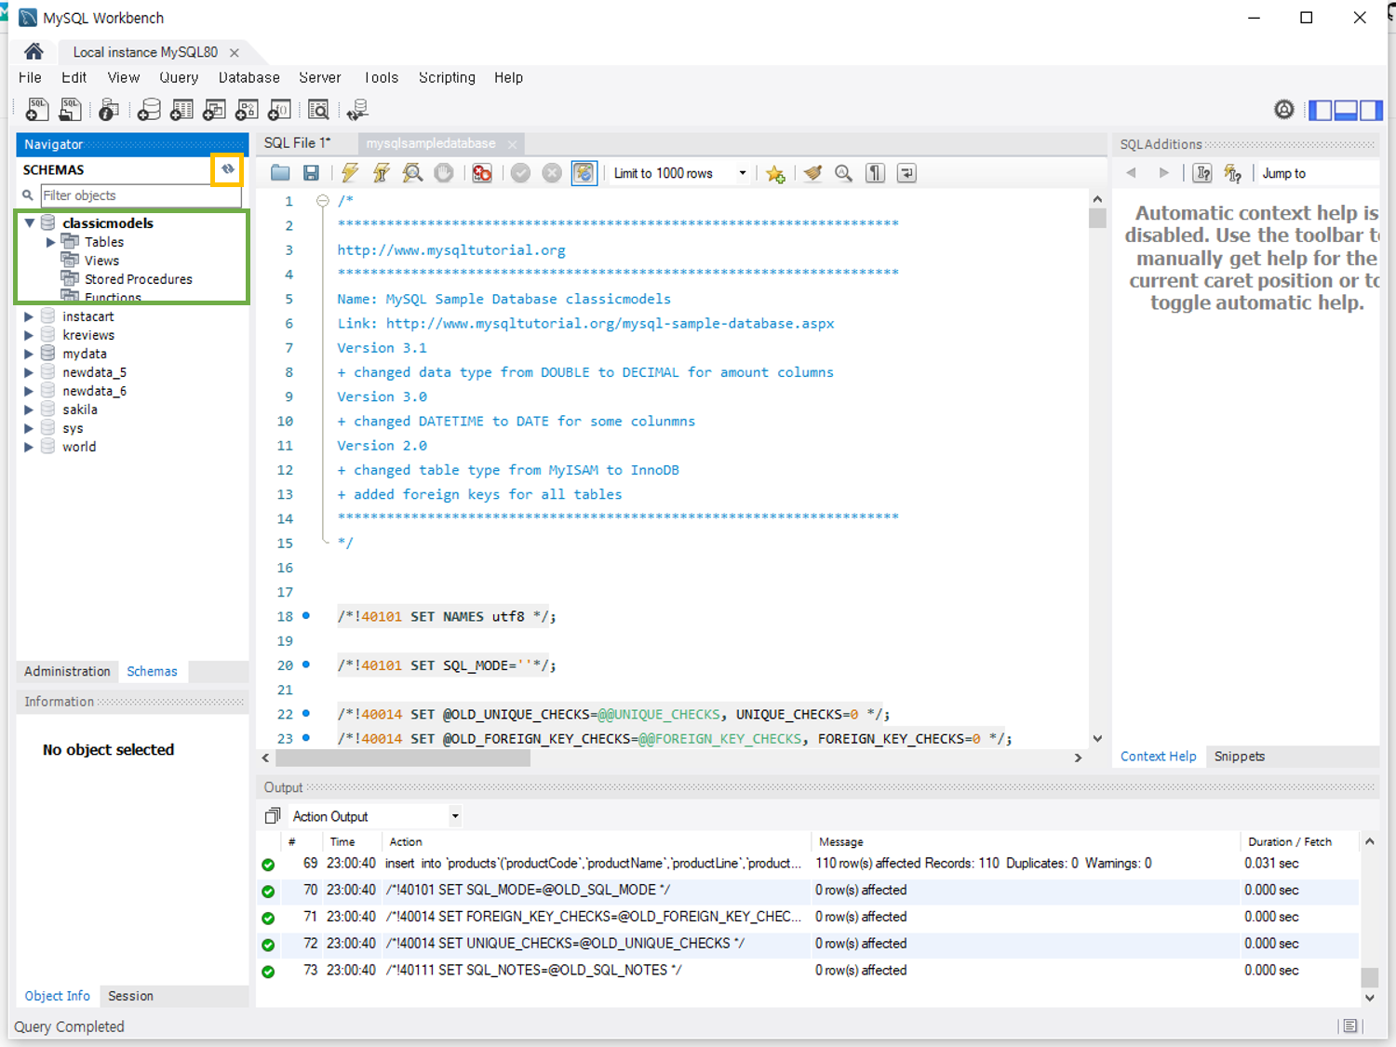The image size is (1396, 1047).
Task: Go to Workbench home screen
Action: 34,51
